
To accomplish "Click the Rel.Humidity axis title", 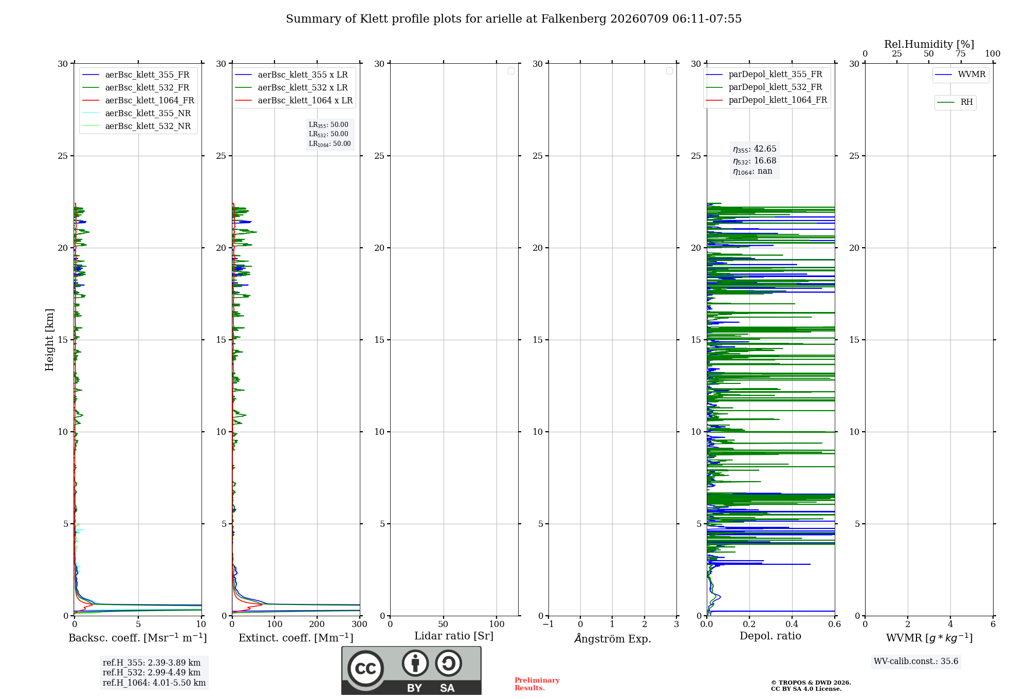I will click(x=929, y=44).
